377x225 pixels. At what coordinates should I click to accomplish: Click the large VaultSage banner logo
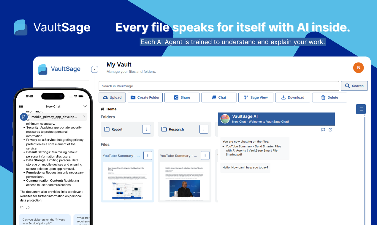click(x=52, y=27)
